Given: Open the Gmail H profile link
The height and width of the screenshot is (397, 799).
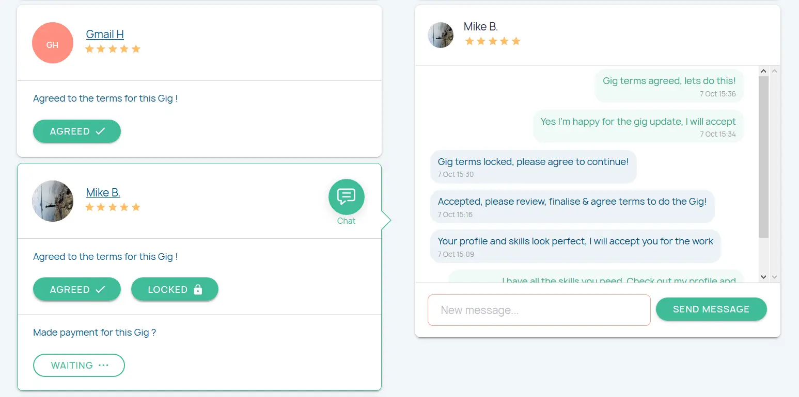Looking at the screenshot, I should [105, 35].
